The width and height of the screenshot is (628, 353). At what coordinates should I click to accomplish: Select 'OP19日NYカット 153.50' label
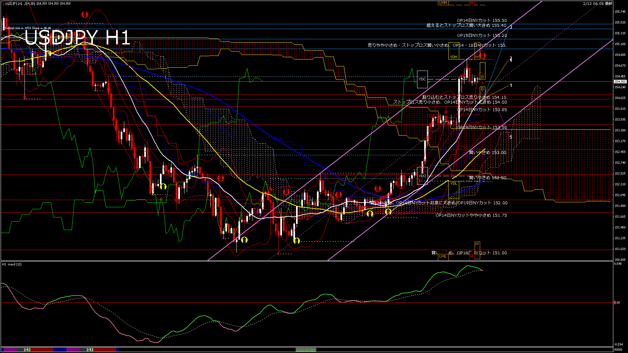(x=482, y=127)
